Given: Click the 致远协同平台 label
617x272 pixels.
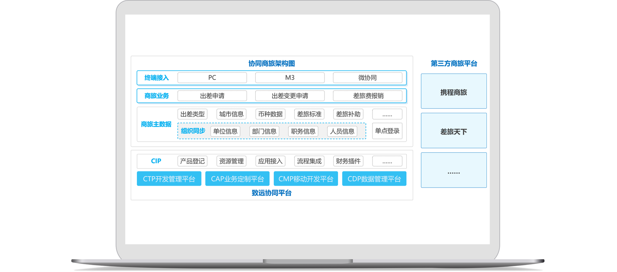Looking at the screenshot, I should (x=272, y=193).
